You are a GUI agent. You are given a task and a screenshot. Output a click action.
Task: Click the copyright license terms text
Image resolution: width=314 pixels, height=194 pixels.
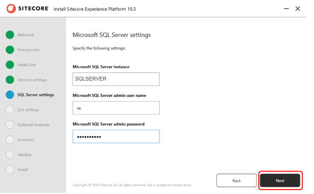pyautogui.click(x=132, y=185)
